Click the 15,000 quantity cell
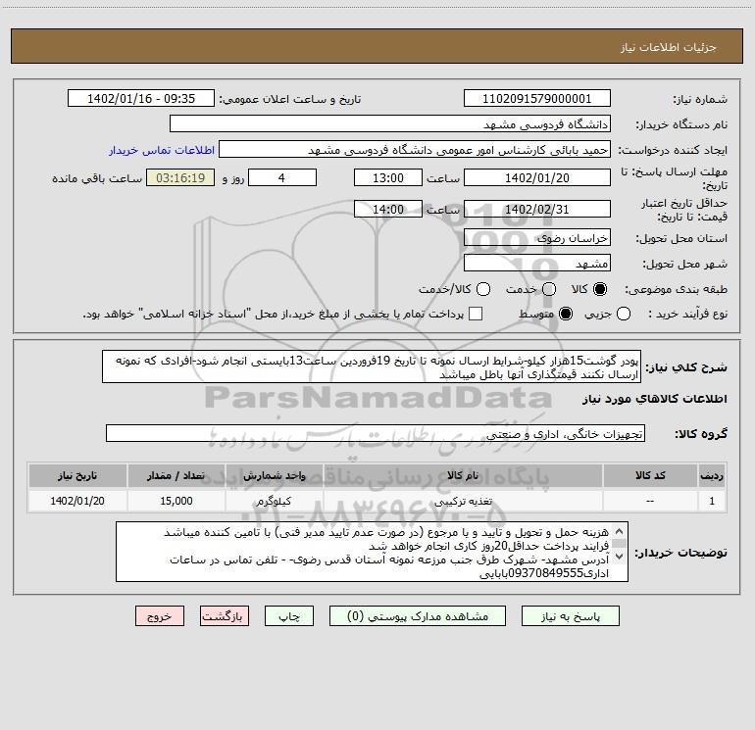This screenshot has height=730, width=755. click(x=176, y=501)
